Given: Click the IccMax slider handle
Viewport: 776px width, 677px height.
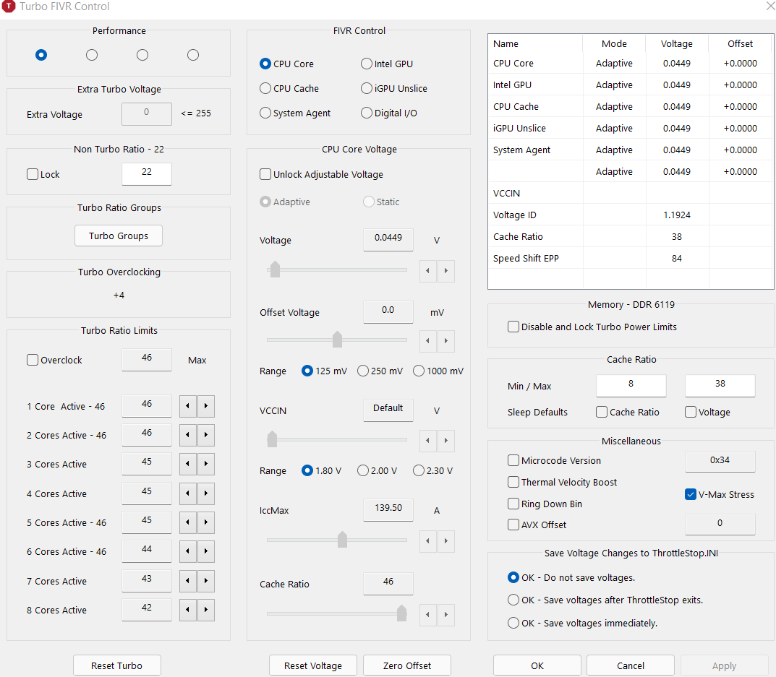Looking at the screenshot, I should (342, 540).
